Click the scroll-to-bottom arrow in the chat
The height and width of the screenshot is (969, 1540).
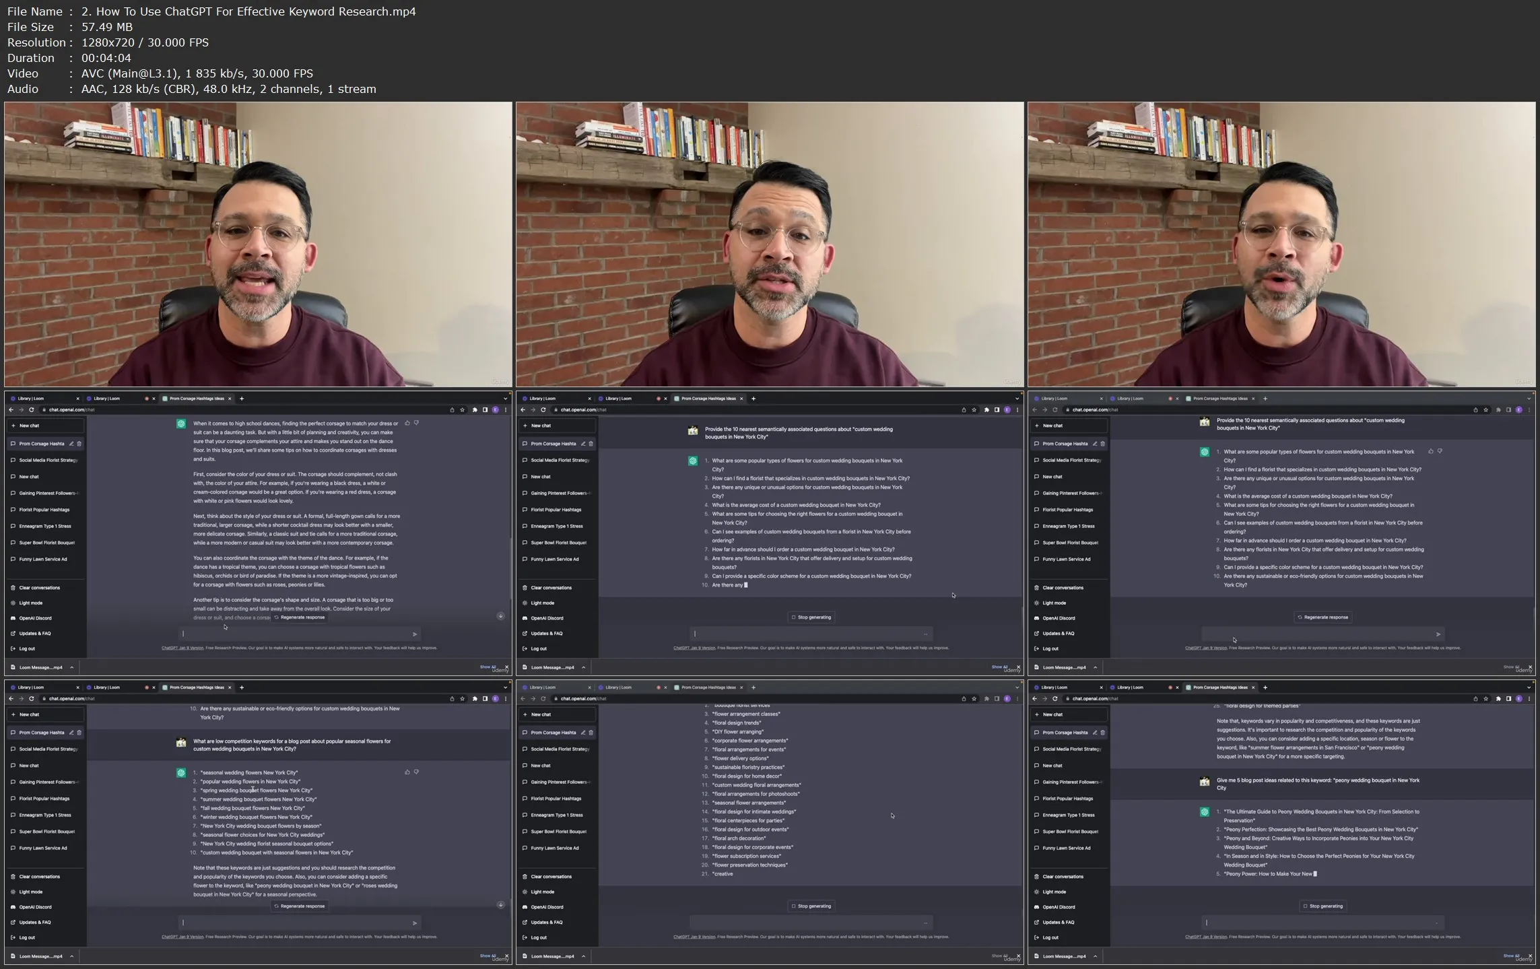point(500,615)
